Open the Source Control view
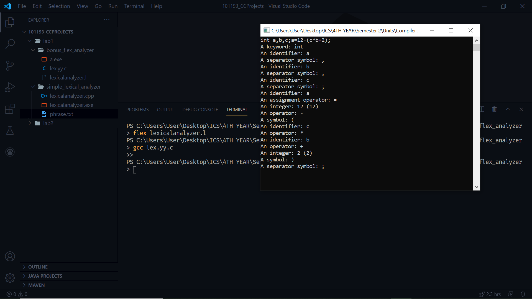This screenshot has height=299, width=532. point(10,66)
